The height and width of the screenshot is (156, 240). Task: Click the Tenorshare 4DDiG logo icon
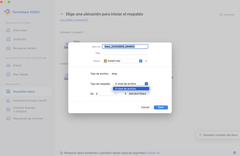(7, 12)
